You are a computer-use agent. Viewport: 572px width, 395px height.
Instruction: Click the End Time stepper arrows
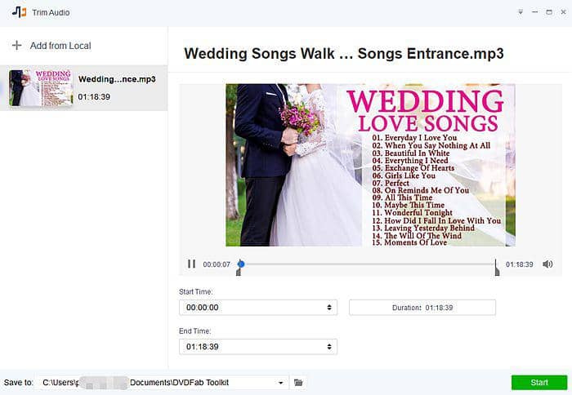click(x=329, y=347)
